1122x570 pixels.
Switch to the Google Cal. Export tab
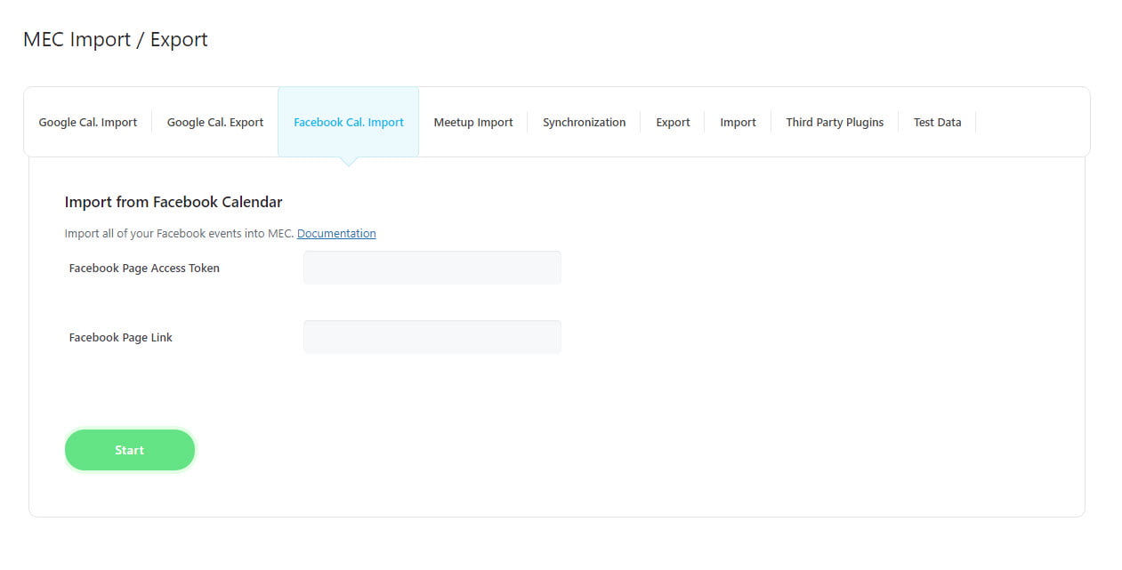(x=215, y=122)
